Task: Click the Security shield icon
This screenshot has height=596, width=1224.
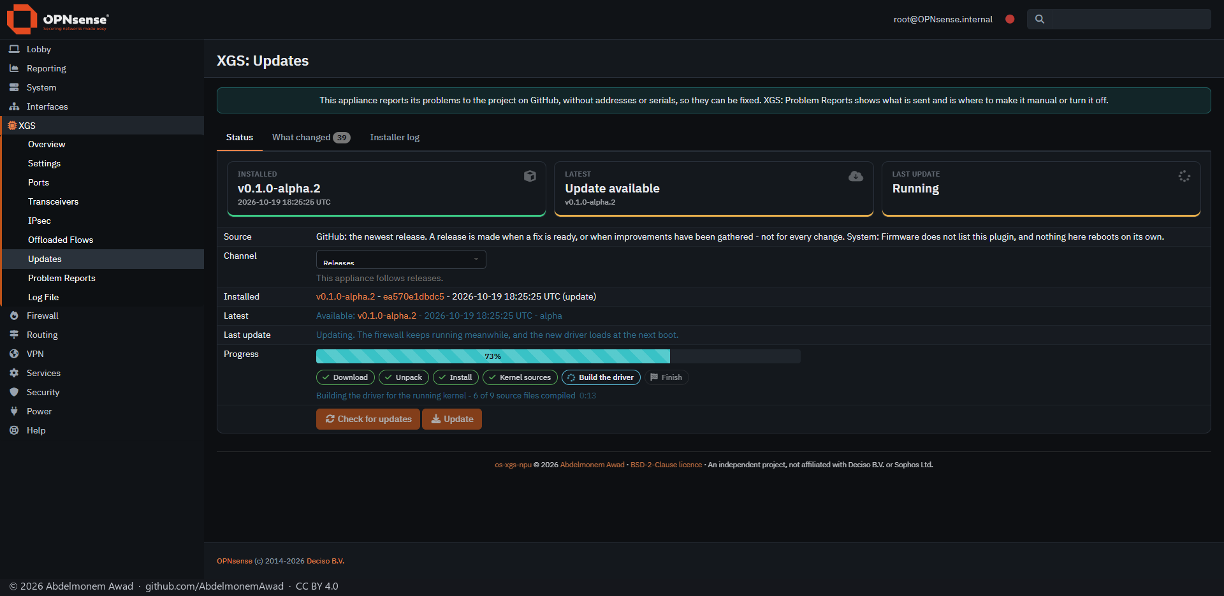Action: tap(14, 392)
